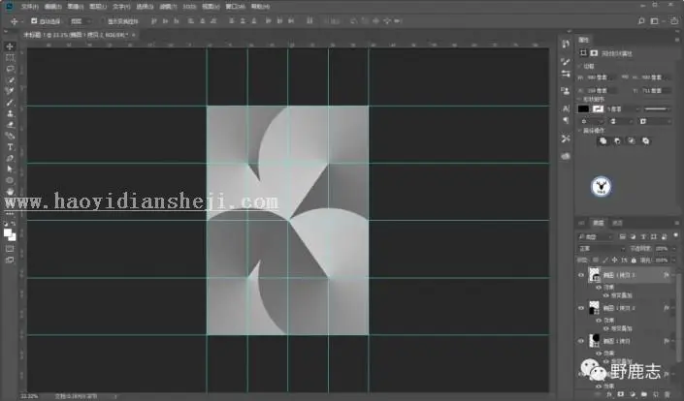
Task: Open the 滤镜(T) menu
Action: click(169, 7)
